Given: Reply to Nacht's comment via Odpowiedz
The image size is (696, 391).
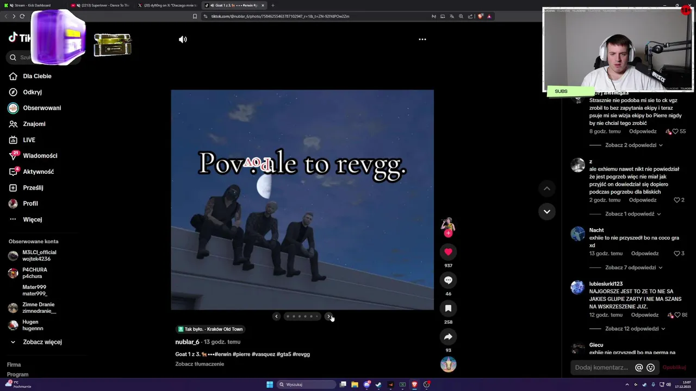Looking at the screenshot, I should pos(645,254).
